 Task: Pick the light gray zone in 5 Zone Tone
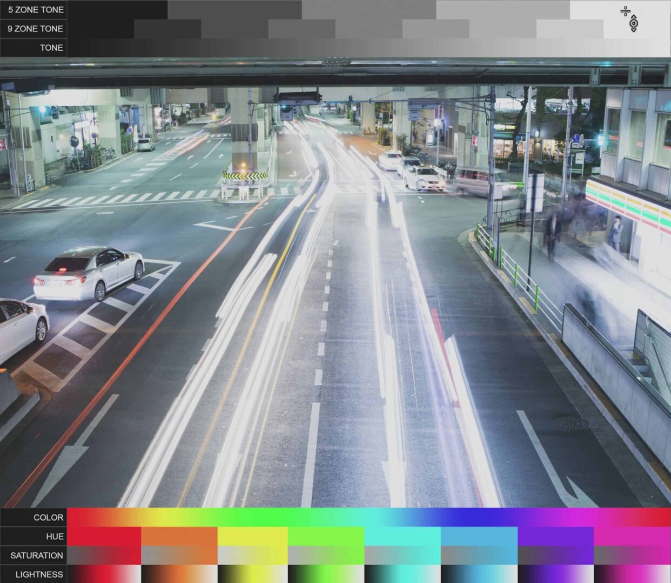(x=503, y=10)
